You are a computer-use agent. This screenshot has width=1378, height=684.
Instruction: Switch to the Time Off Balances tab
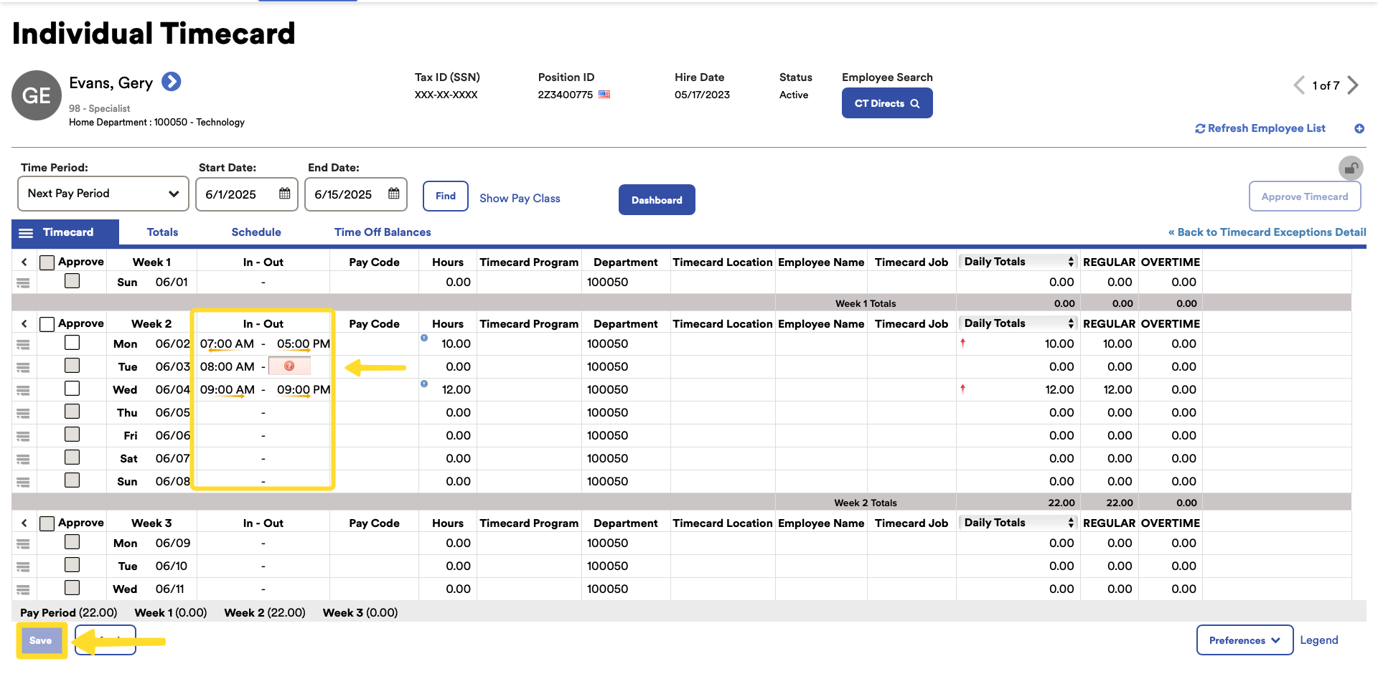click(383, 232)
